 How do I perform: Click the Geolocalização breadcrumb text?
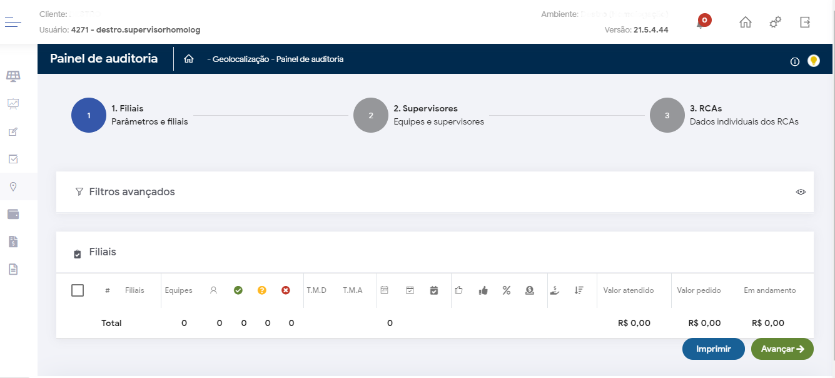pos(241,59)
